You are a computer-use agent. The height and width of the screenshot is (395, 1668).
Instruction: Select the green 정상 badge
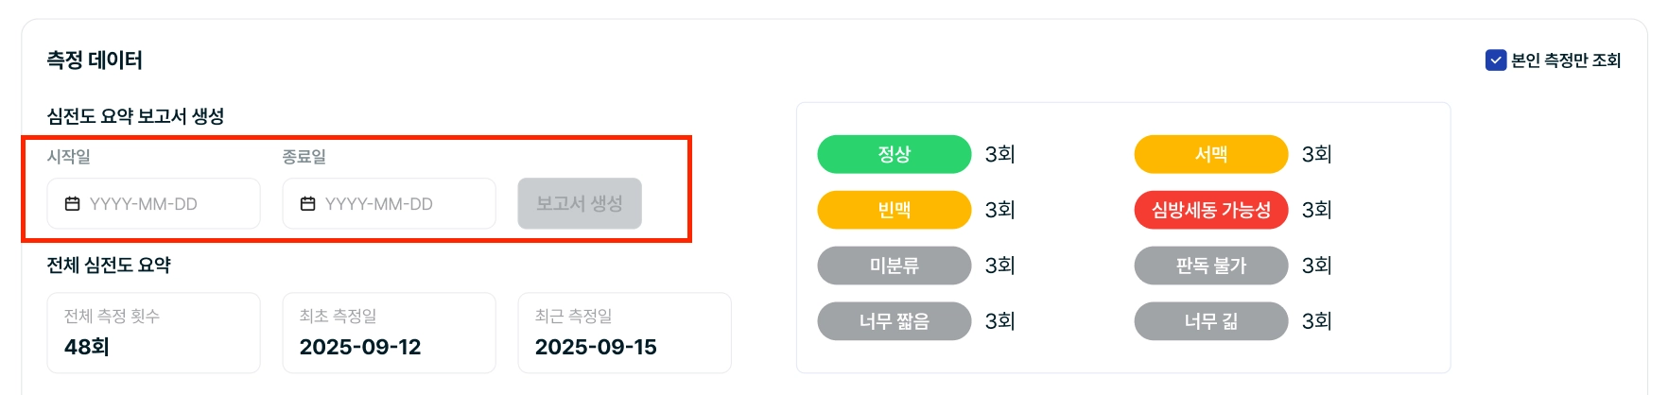pyautogui.click(x=894, y=154)
